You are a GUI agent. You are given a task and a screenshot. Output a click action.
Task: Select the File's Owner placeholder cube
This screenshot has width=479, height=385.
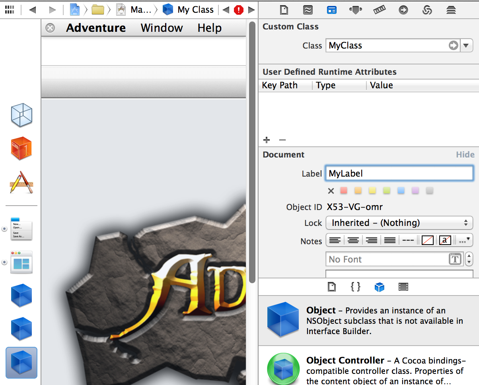(21, 115)
